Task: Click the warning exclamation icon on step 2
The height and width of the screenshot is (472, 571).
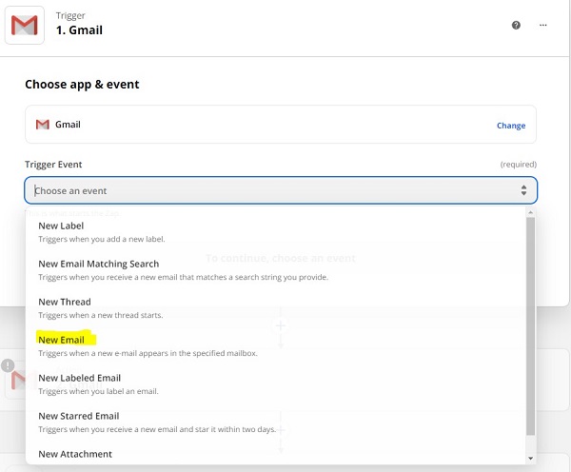Action: point(8,365)
